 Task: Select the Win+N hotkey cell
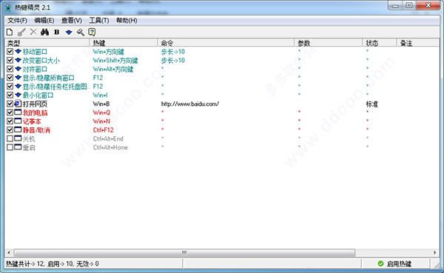101,121
